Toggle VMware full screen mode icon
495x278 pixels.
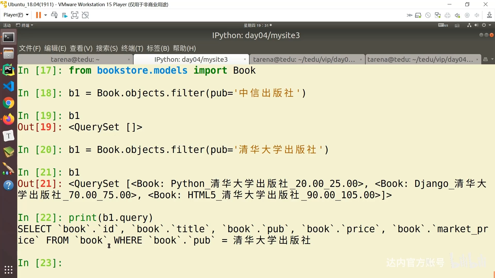(75, 15)
